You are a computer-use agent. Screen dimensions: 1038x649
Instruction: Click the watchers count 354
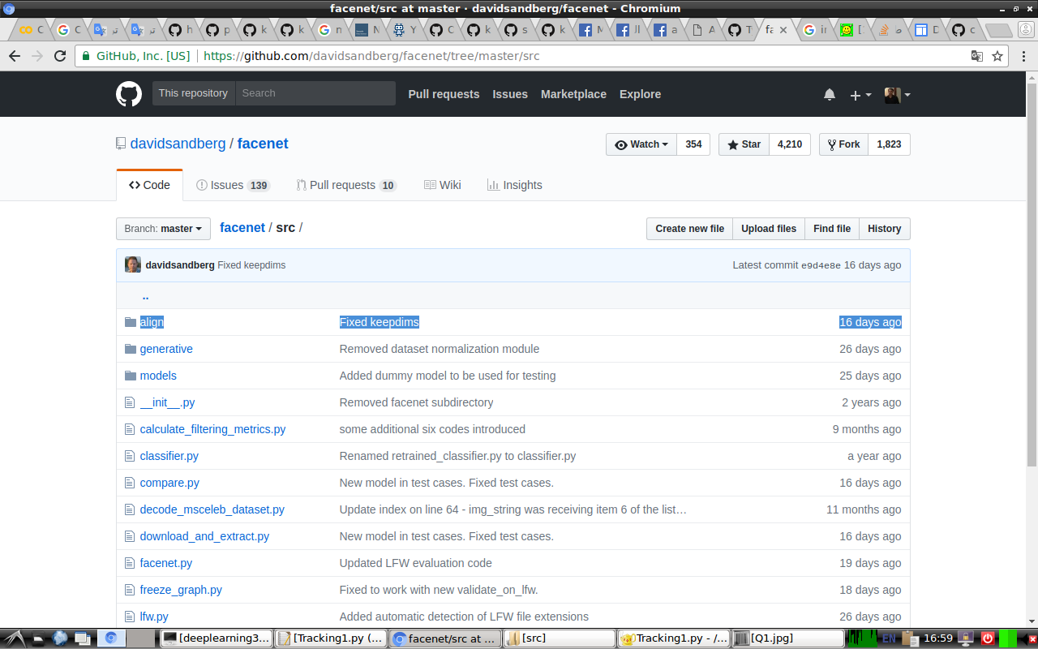tap(693, 144)
